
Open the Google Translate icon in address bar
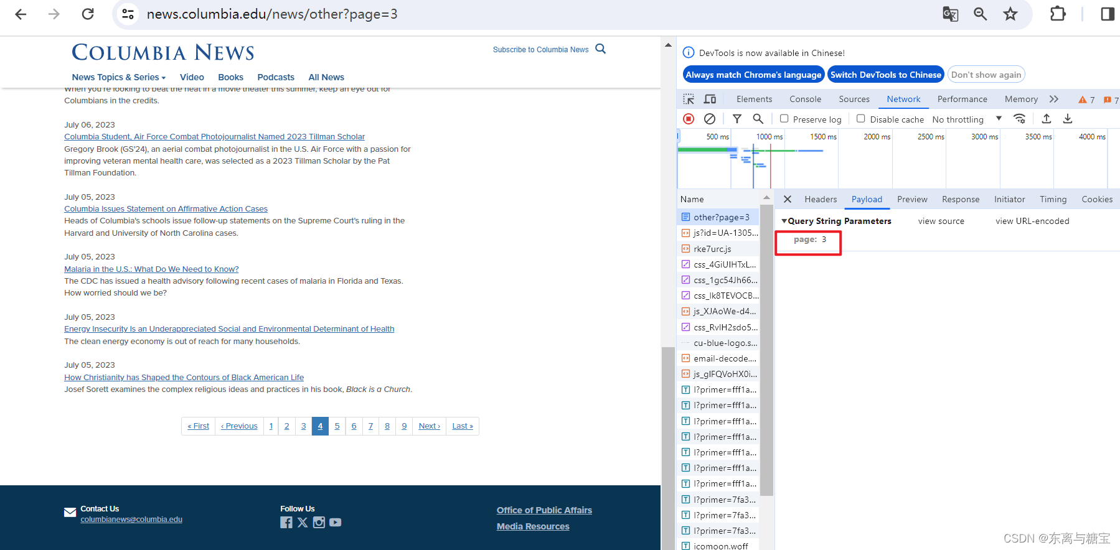[950, 14]
